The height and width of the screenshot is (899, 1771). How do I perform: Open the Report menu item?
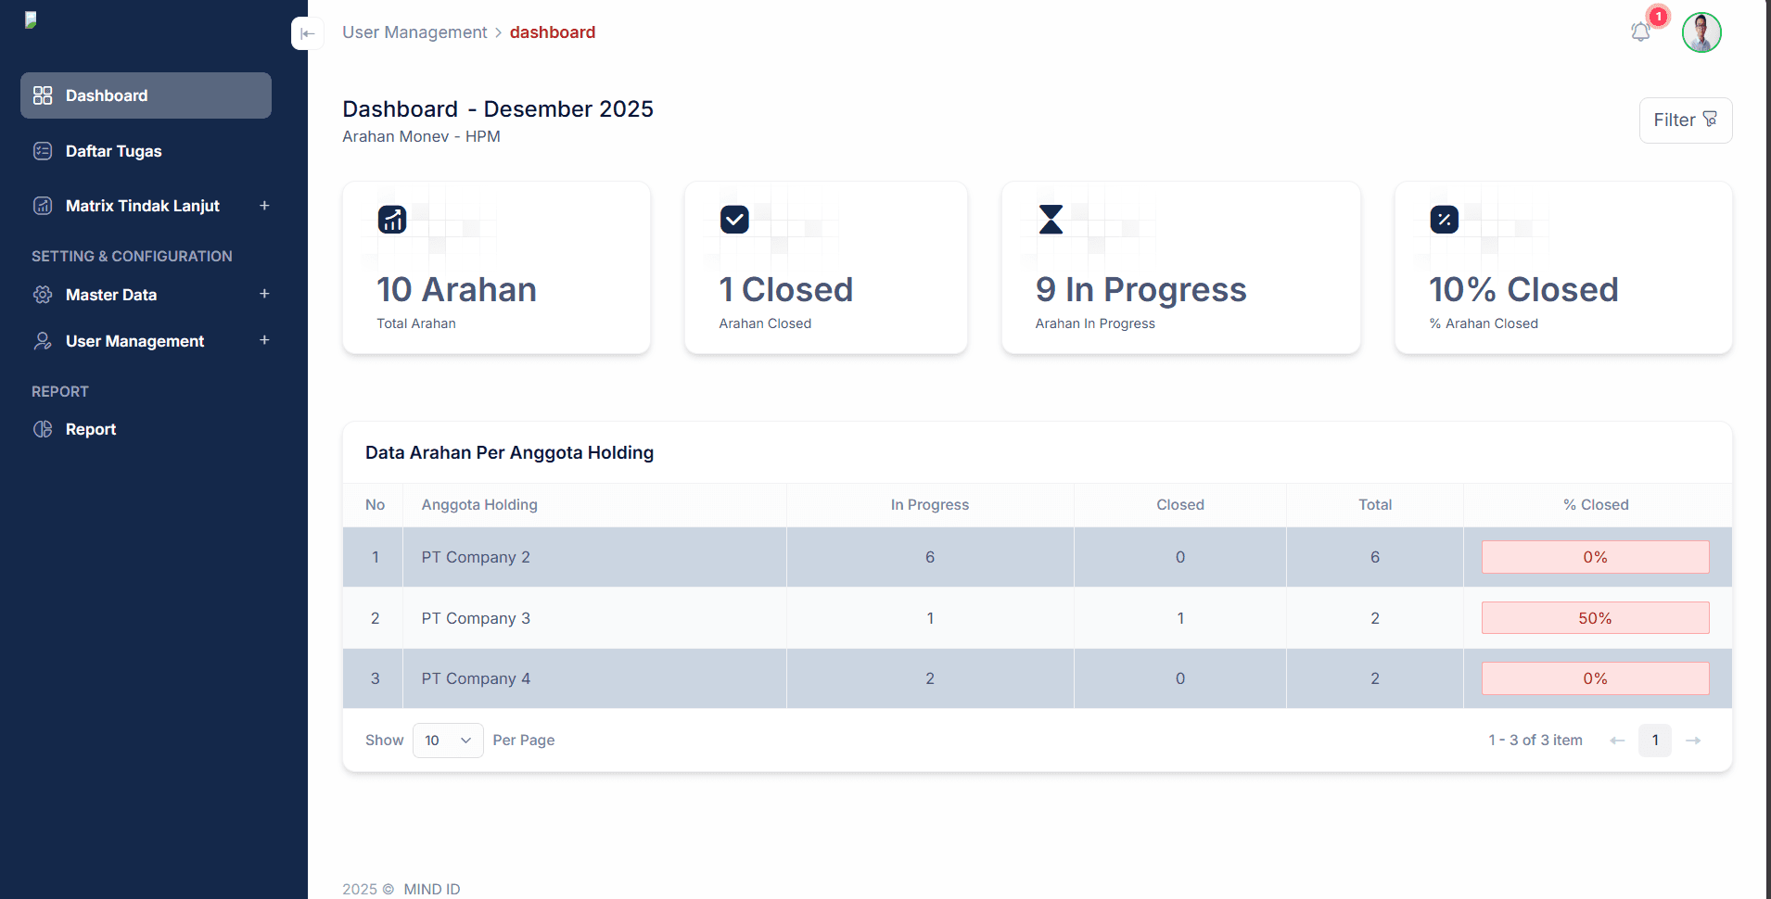(90, 429)
